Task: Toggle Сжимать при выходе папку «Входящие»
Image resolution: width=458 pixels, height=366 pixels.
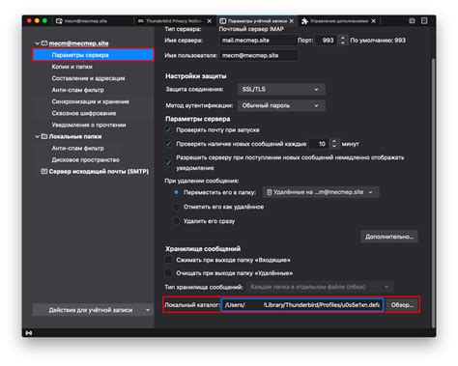Action: coord(168,260)
